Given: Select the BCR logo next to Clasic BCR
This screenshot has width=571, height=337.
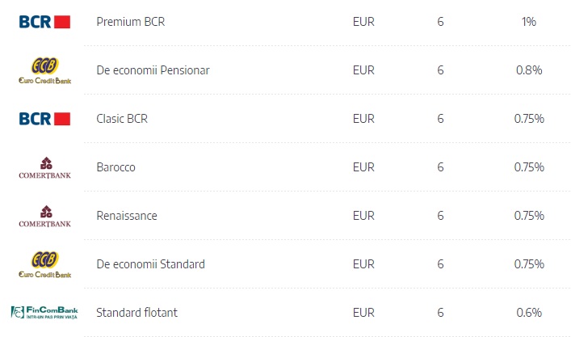Looking at the screenshot, I should (44, 119).
